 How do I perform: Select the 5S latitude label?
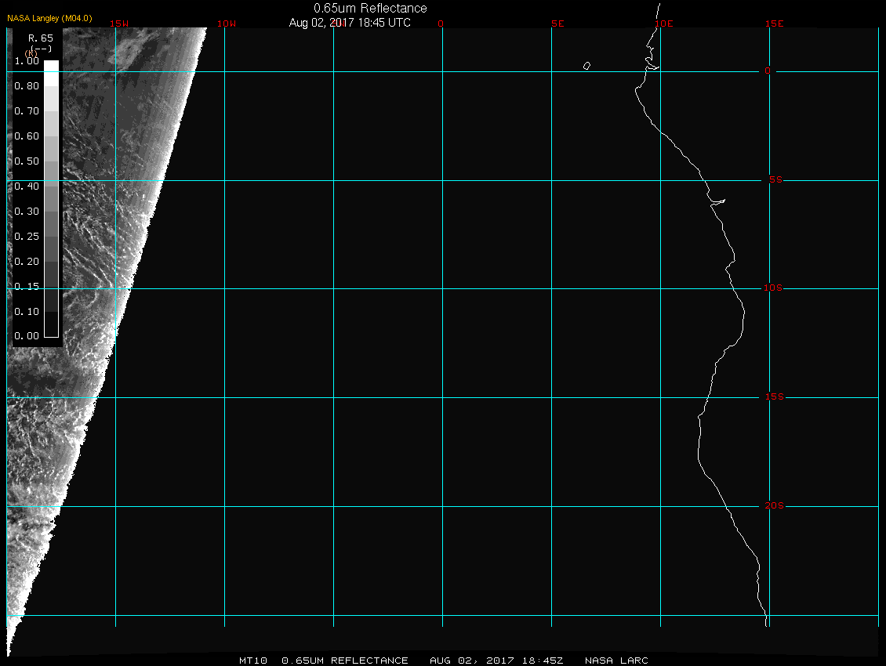pyautogui.click(x=774, y=179)
